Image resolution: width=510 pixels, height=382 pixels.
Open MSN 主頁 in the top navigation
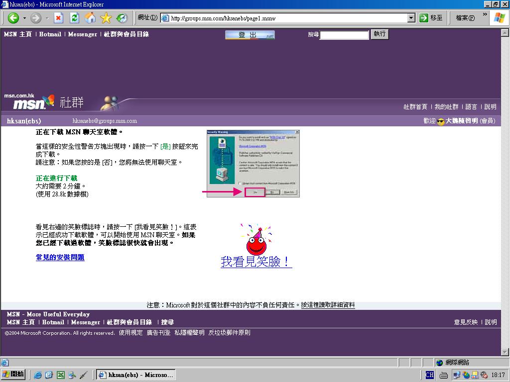pyautogui.click(x=18, y=34)
